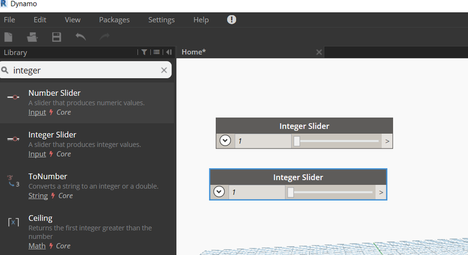468x255 pixels.
Task: Click the ToNumber result icon
Action: tap(13, 181)
